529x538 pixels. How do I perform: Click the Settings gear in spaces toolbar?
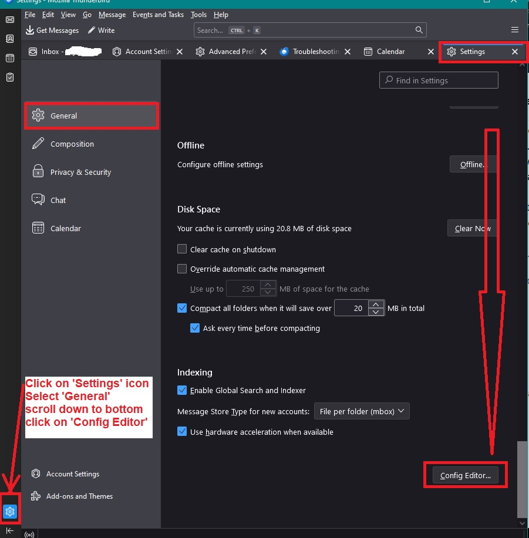tap(9, 511)
